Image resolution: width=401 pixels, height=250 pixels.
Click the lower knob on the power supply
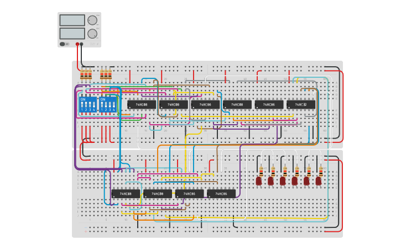[x=92, y=33]
